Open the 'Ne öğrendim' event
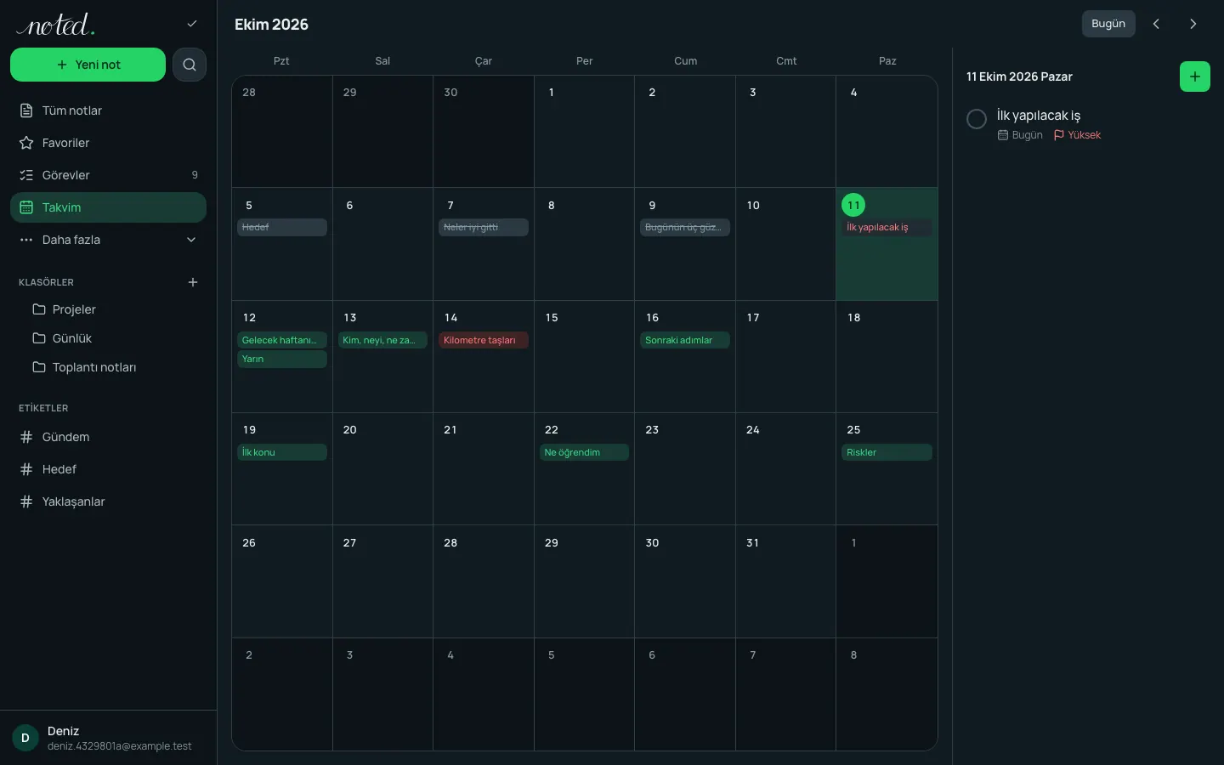The width and height of the screenshot is (1224, 765). tap(584, 452)
